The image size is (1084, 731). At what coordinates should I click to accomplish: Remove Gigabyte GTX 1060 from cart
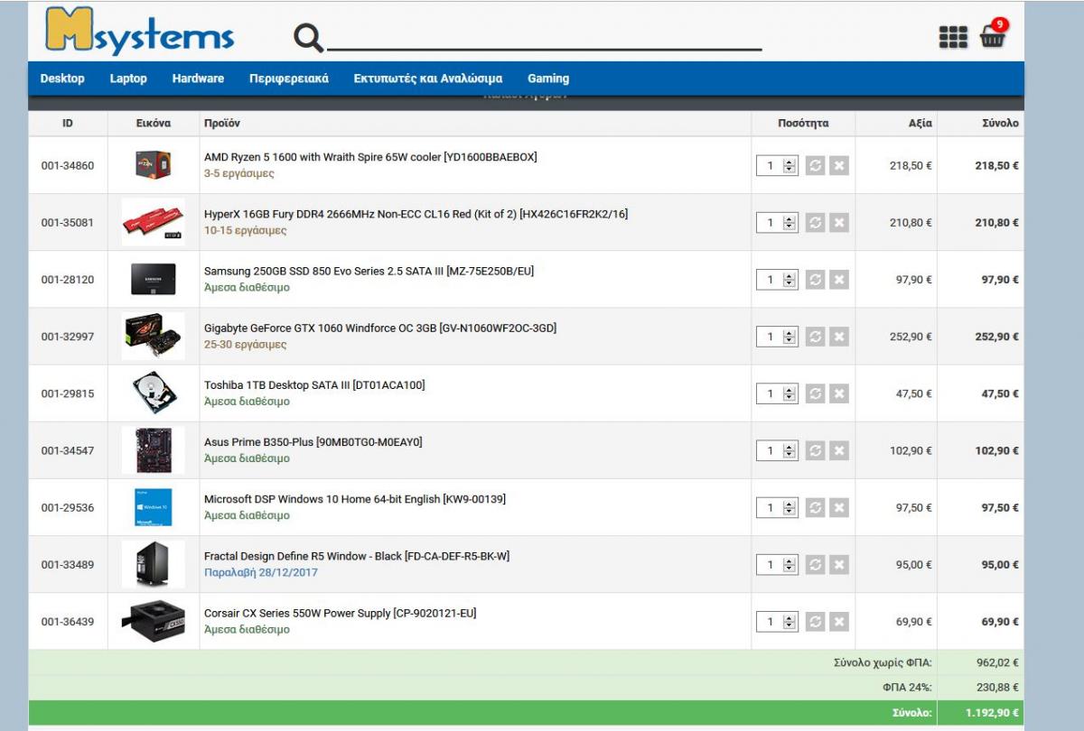tap(839, 337)
